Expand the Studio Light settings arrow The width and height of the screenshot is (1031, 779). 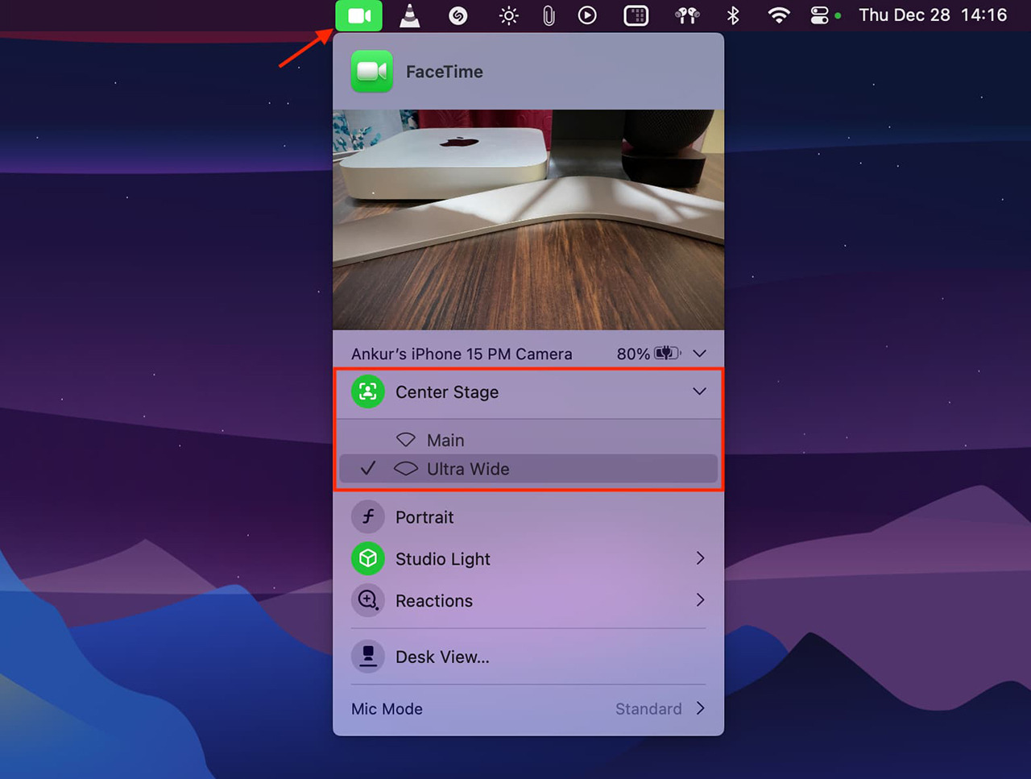700,558
